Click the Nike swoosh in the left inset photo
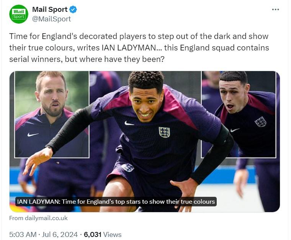 click(x=33, y=135)
